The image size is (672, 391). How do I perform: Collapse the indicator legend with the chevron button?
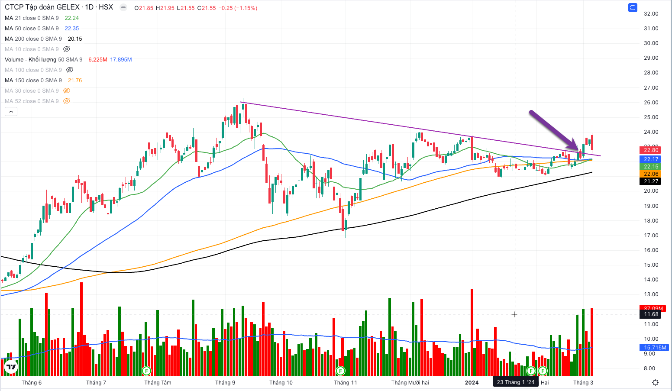pos(11,112)
